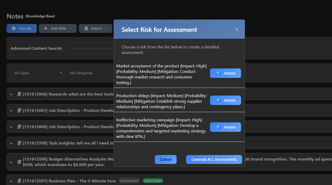Expand note 131612601 Job Description
This screenshot has width=332, height=185.
[11, 111]
